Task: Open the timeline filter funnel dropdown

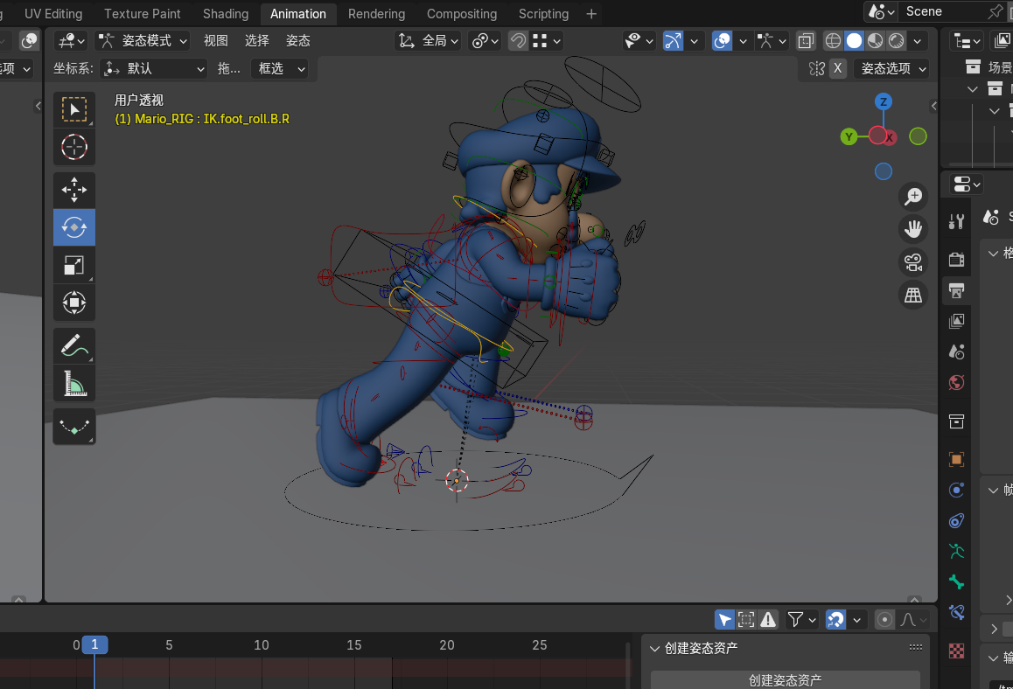Action: (x=802, y=620)
